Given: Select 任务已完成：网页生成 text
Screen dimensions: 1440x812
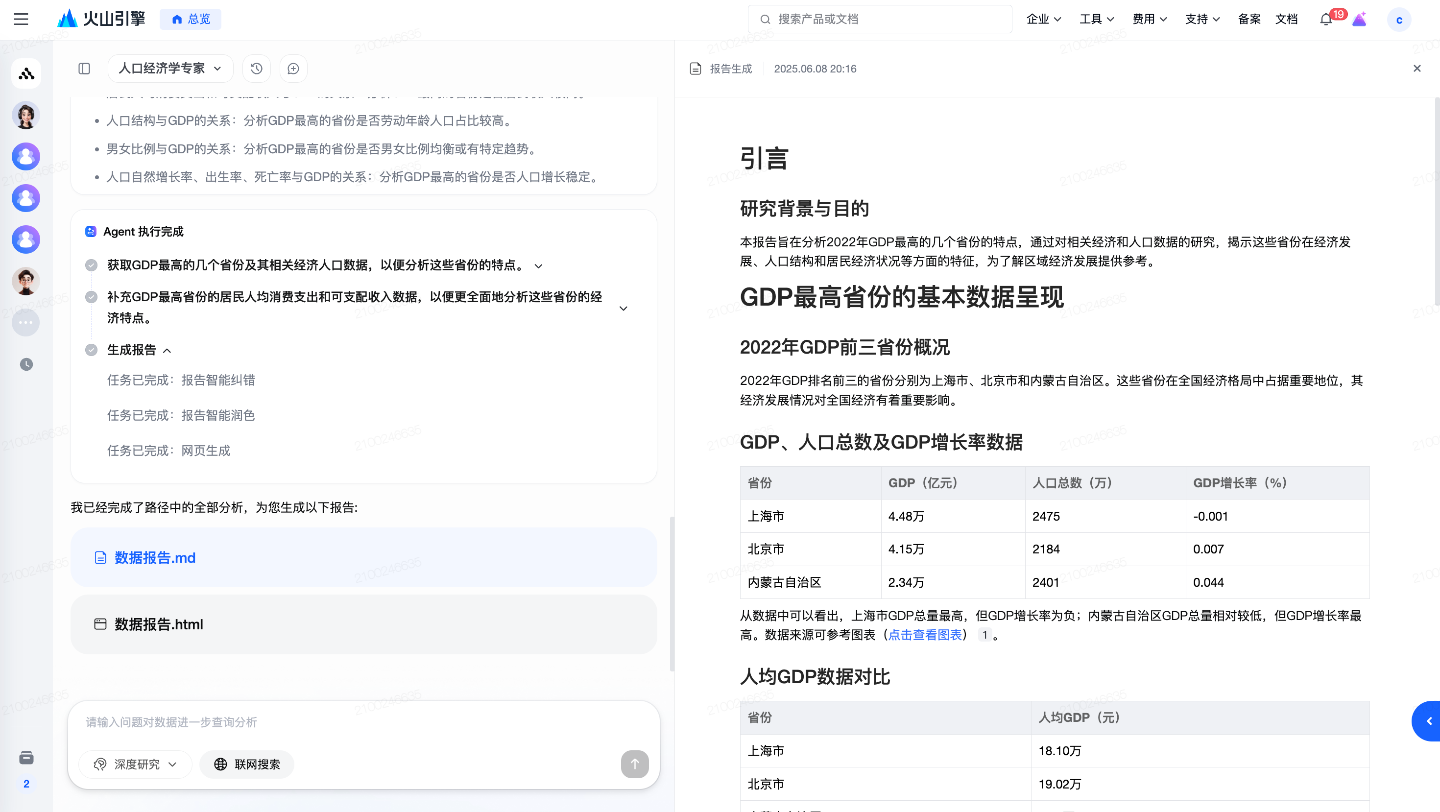Looking at the screenshot, I should [x=169, y=451].
